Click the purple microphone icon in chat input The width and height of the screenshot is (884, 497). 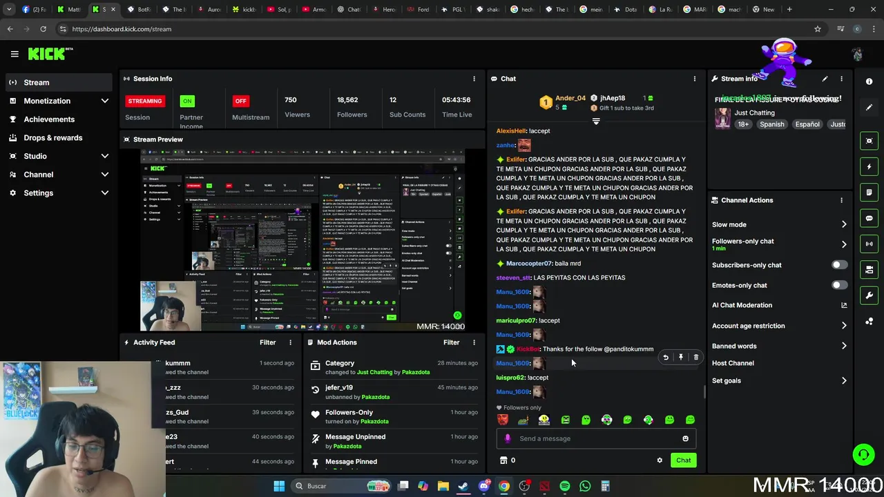(508, 438)
